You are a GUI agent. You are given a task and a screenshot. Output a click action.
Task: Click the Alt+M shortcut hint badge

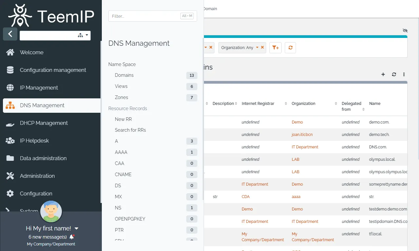tap(187, 16)
